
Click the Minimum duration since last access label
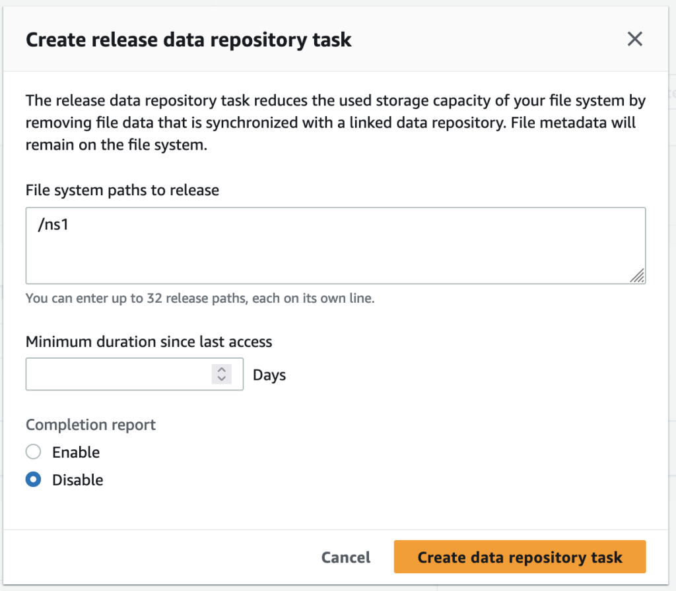[x=149, y=342]
